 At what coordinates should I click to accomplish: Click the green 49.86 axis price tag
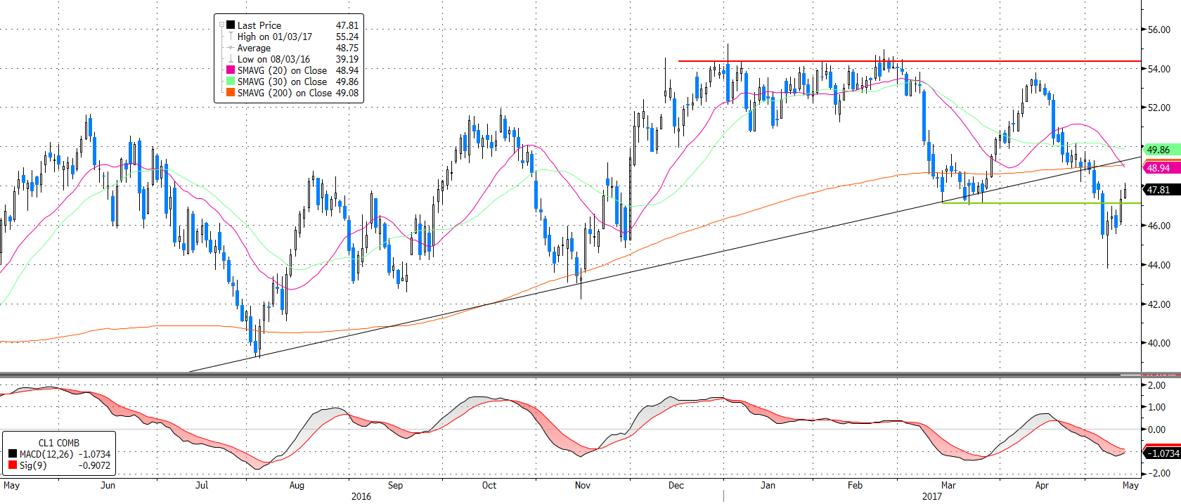pyautogui.click(x=1160, y=150)
